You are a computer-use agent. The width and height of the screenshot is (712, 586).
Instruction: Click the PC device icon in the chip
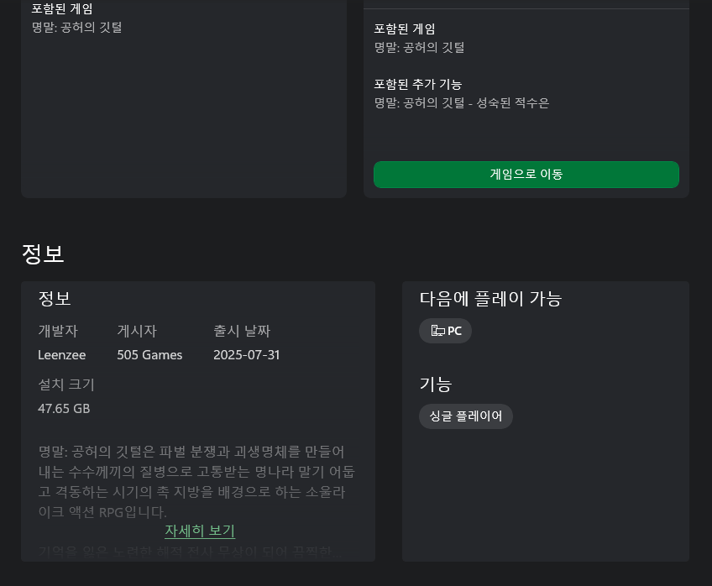click(437, 331)
